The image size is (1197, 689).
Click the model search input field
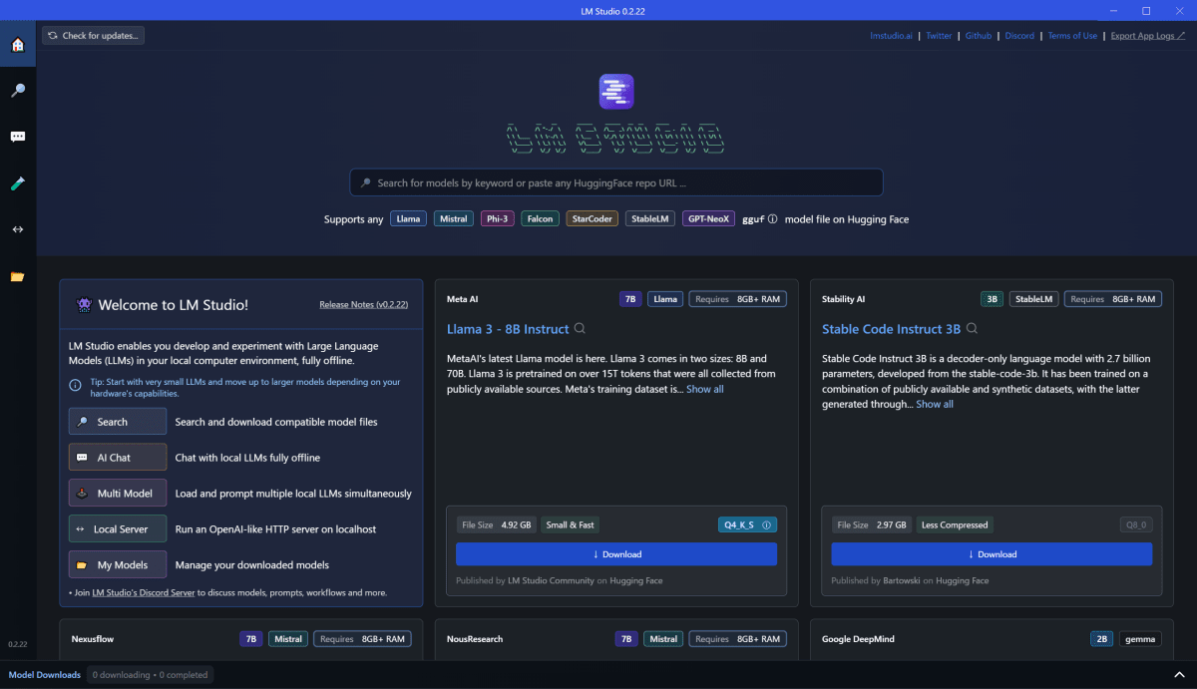click(x=616, y=182)
